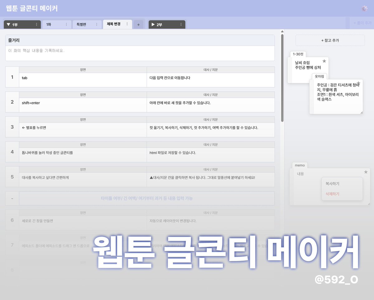Click cut number 4 handle

pos(12,152)
